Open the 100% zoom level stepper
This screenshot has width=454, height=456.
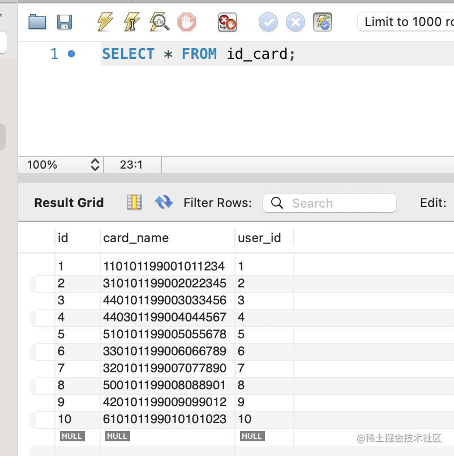pyautogui.click(x=95, y=165)
